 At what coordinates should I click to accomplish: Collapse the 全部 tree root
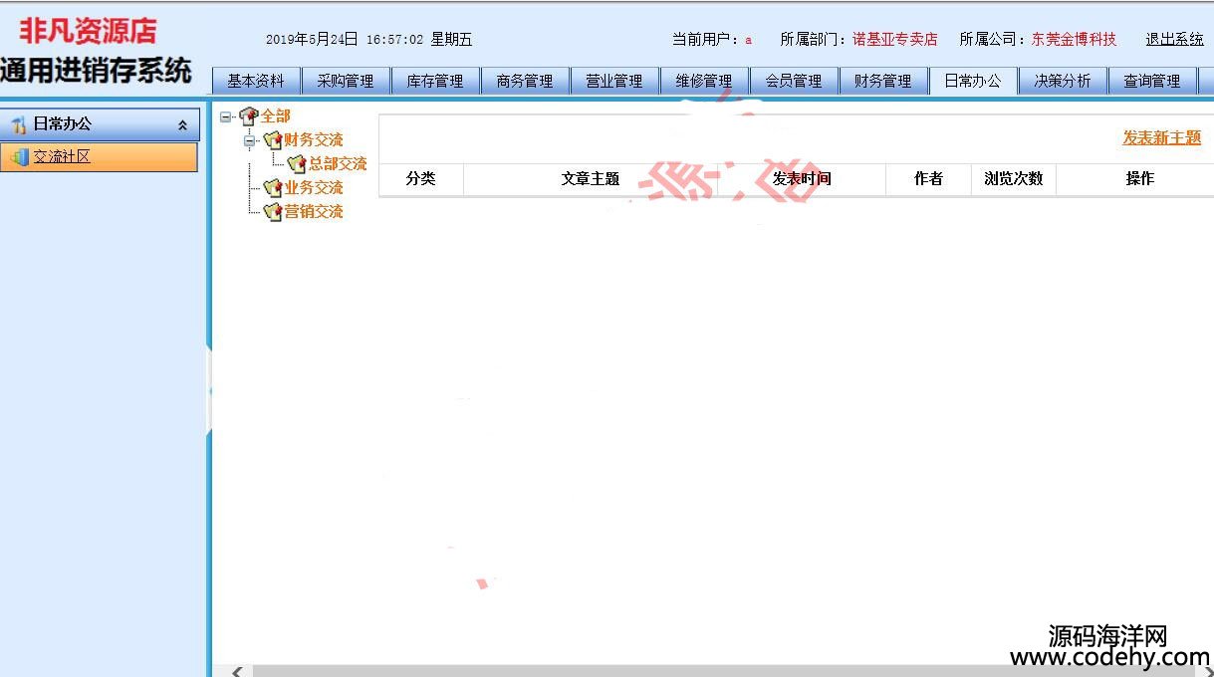tap(226, 116)
